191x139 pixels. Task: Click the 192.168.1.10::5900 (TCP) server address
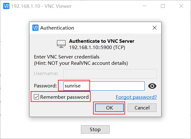coord(97,47)
